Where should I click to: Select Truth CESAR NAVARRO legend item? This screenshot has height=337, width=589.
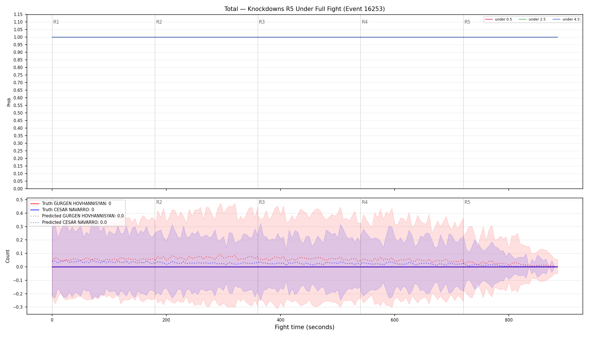pyautogui.click(x=62, y=210)
